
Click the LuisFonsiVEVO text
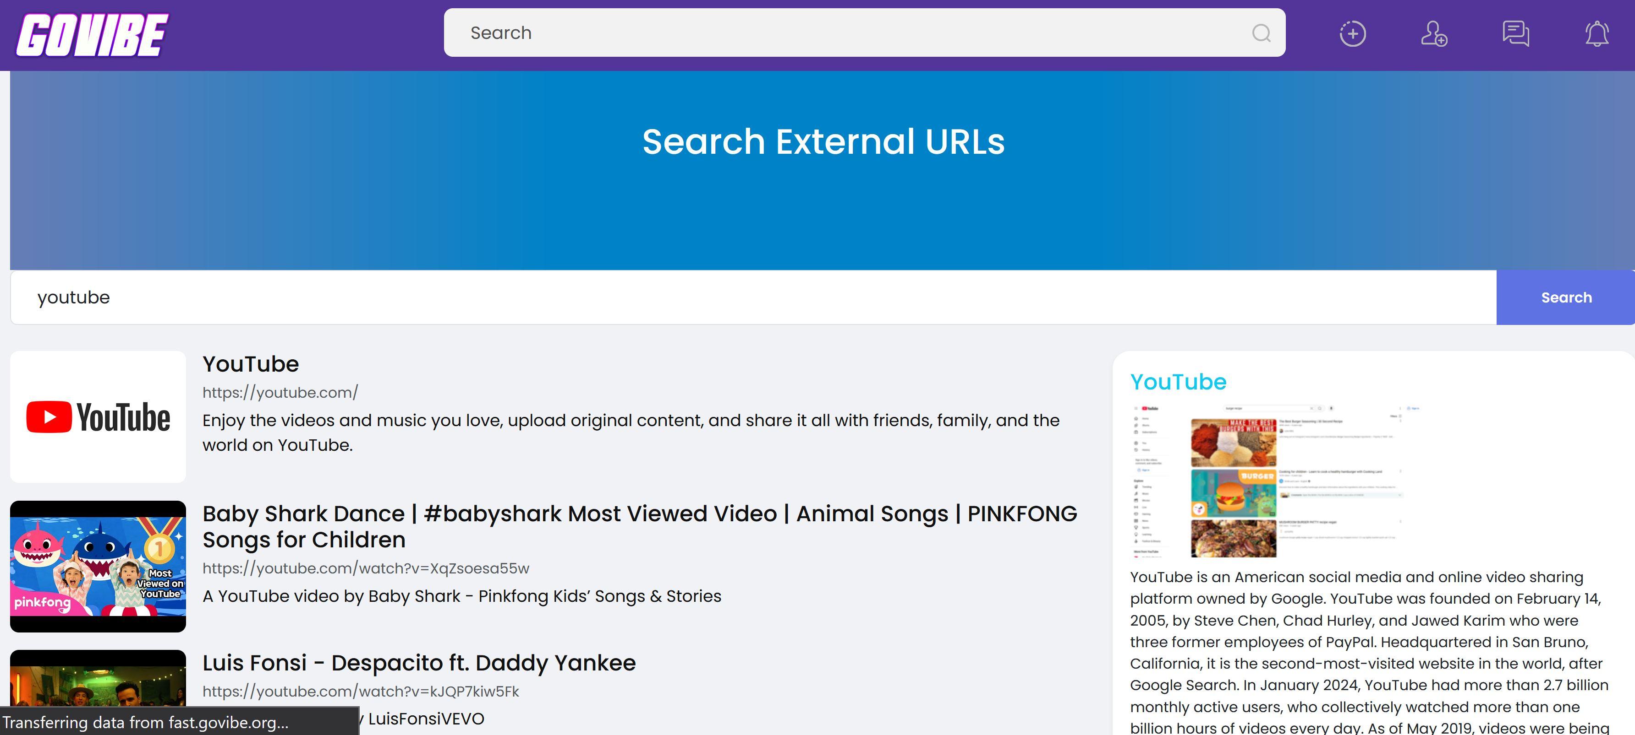426,719
